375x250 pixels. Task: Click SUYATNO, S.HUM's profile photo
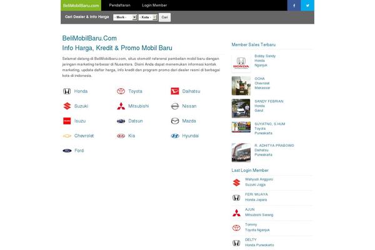click(x=241, y=127)
